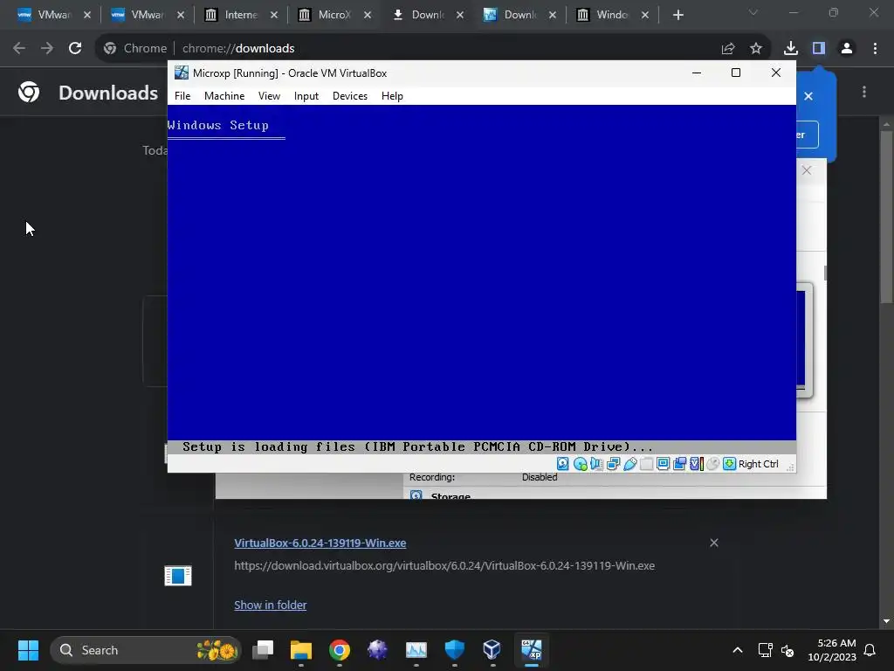894x671 pixels.
Task: Open Downloads page more actions menu
Action: pos(864,92)
